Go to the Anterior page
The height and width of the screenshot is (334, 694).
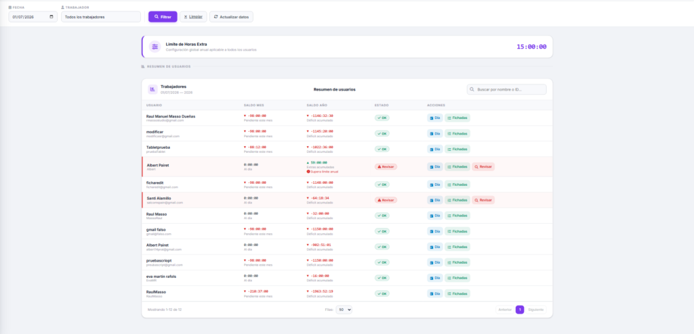(505, 310)
